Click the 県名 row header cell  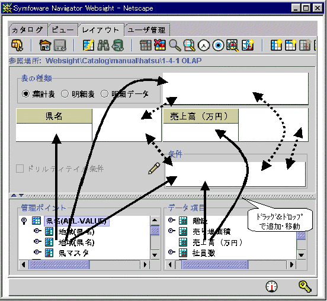(x=54, y=116)
